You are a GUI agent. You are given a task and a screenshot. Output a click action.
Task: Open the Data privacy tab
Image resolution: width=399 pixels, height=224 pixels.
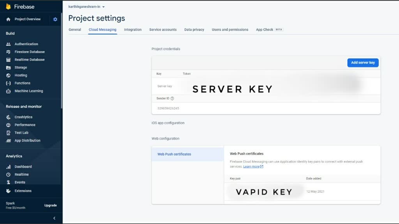(x=194, y=30)
